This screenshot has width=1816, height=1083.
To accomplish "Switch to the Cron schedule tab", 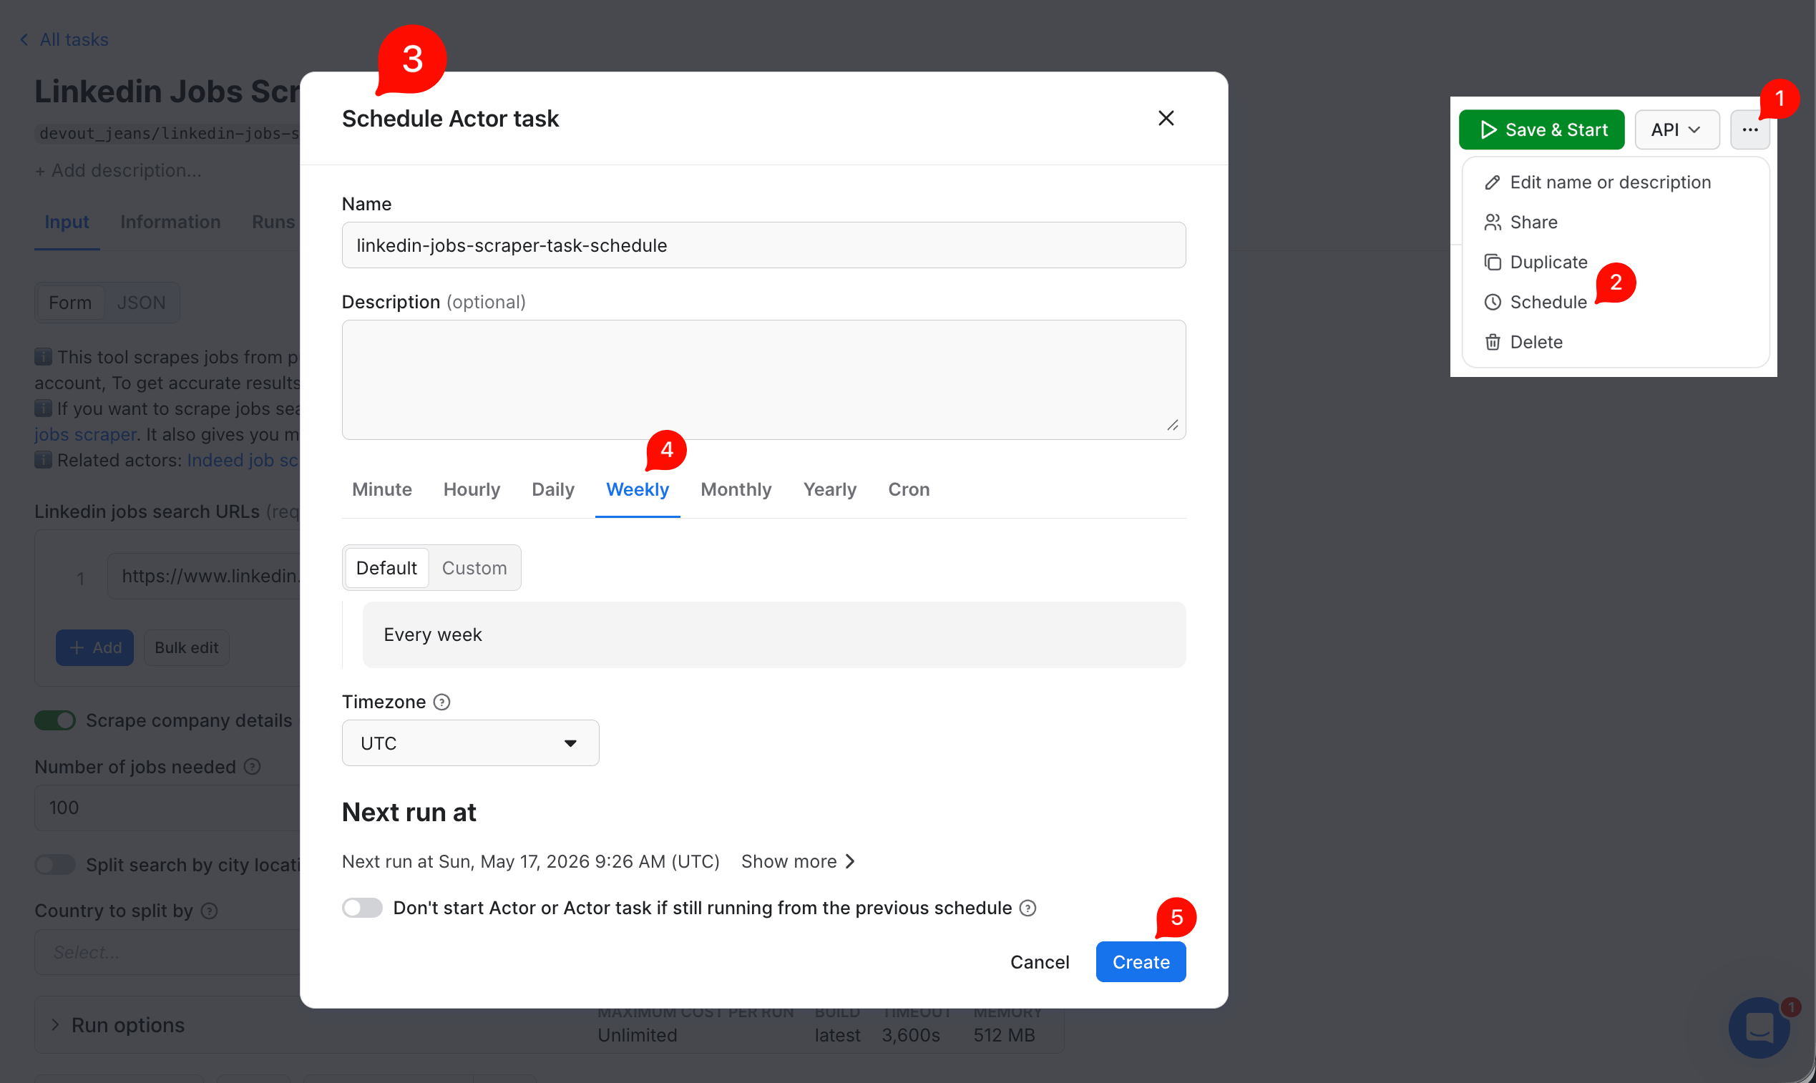I will point(909,489).
